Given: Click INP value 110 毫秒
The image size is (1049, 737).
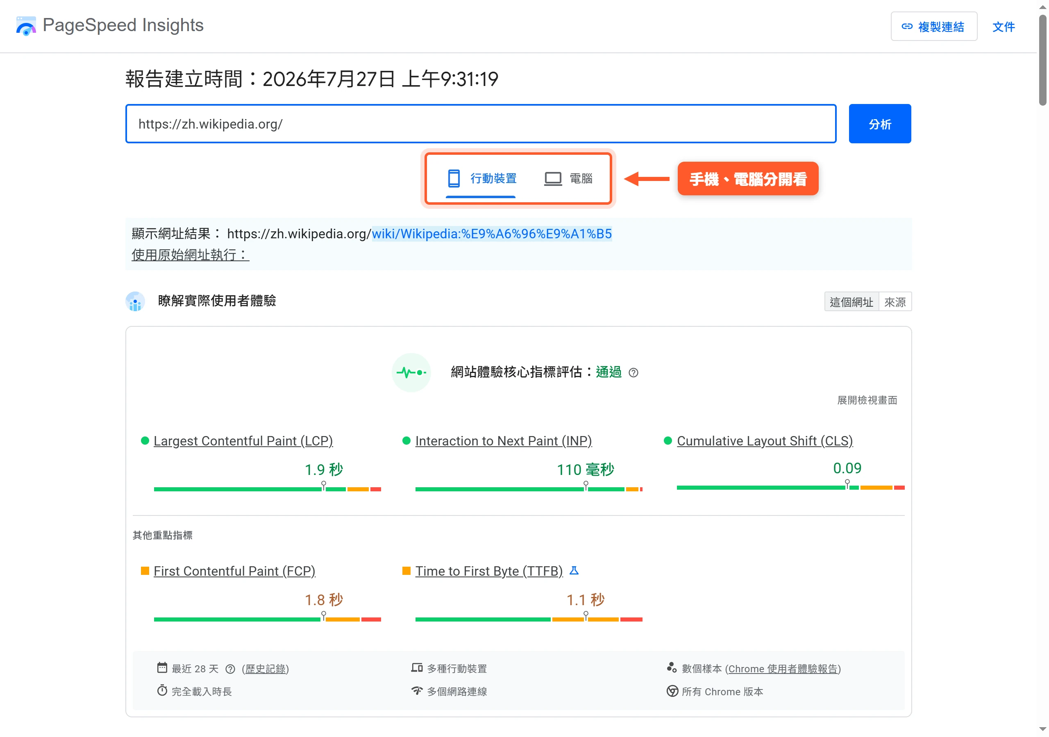Looking at the screenshot, I should coord(585,469).
